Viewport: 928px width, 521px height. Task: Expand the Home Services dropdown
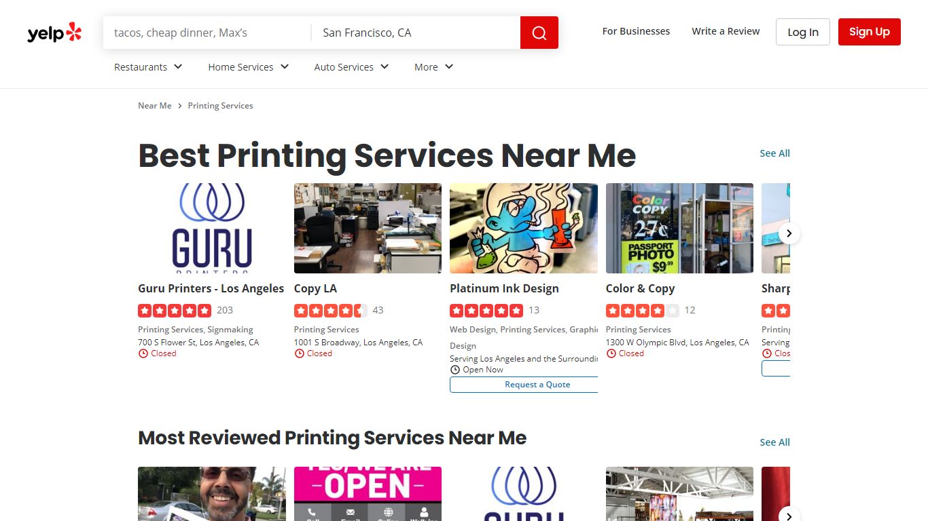[x=249, y=66]
